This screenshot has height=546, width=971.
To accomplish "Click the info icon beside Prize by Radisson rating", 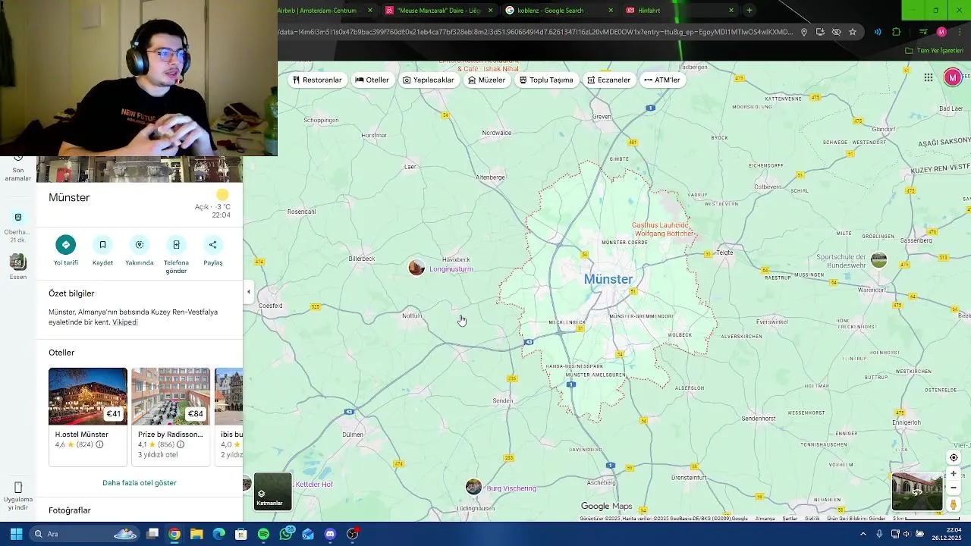I will click(x=181, y=444).
